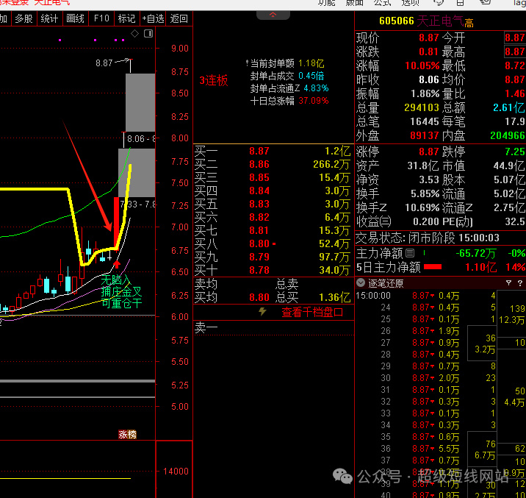Open the list icon next to 主力净额
526x498 pixels.
coord(410,253)
